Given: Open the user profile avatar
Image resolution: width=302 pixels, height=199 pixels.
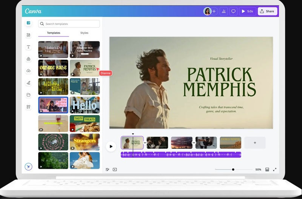Looking at the screenshot, I should pyautogui.click(x=207, y=11).
